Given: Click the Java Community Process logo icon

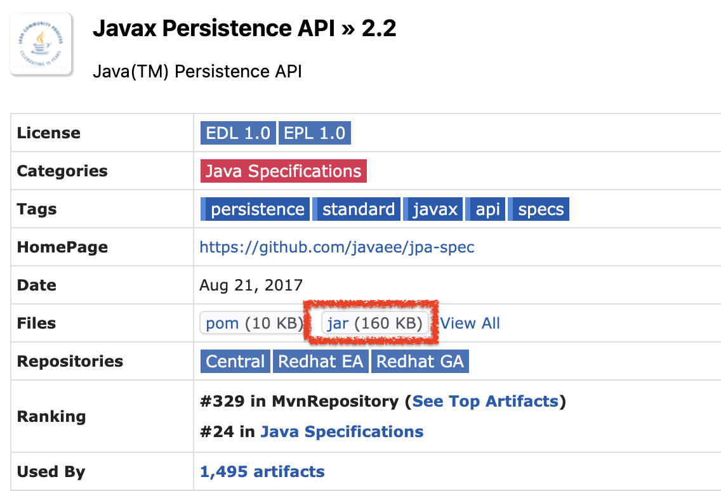Looking at the screenshot, I should [41, 44].
